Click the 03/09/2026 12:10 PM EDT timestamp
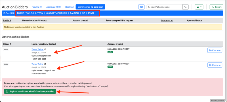 [x=118, y=64]
